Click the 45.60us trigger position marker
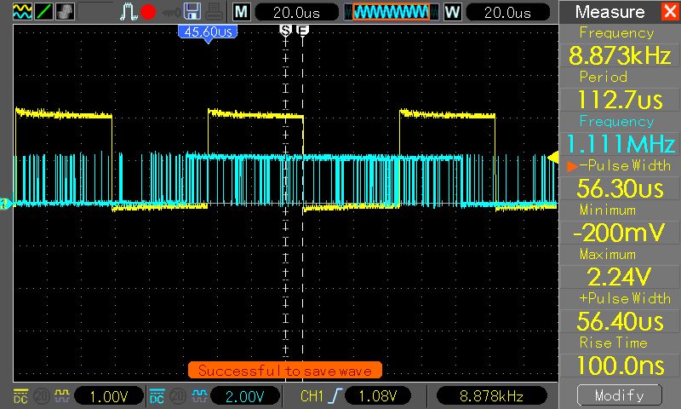681x409 pixels. [206, 31]
